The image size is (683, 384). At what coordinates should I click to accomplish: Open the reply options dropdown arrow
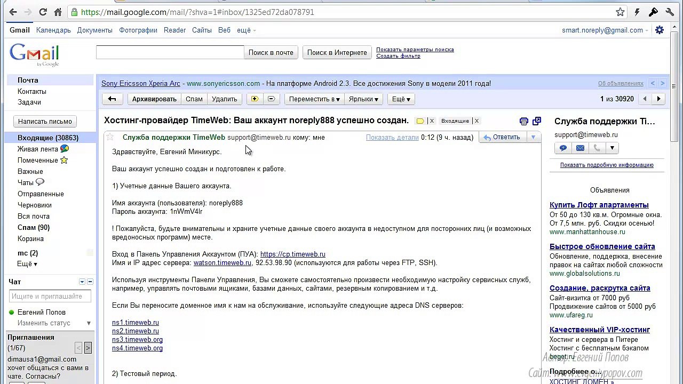[x=533, y=138]
